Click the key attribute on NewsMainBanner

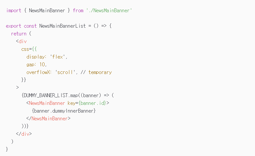click(72, 103)
